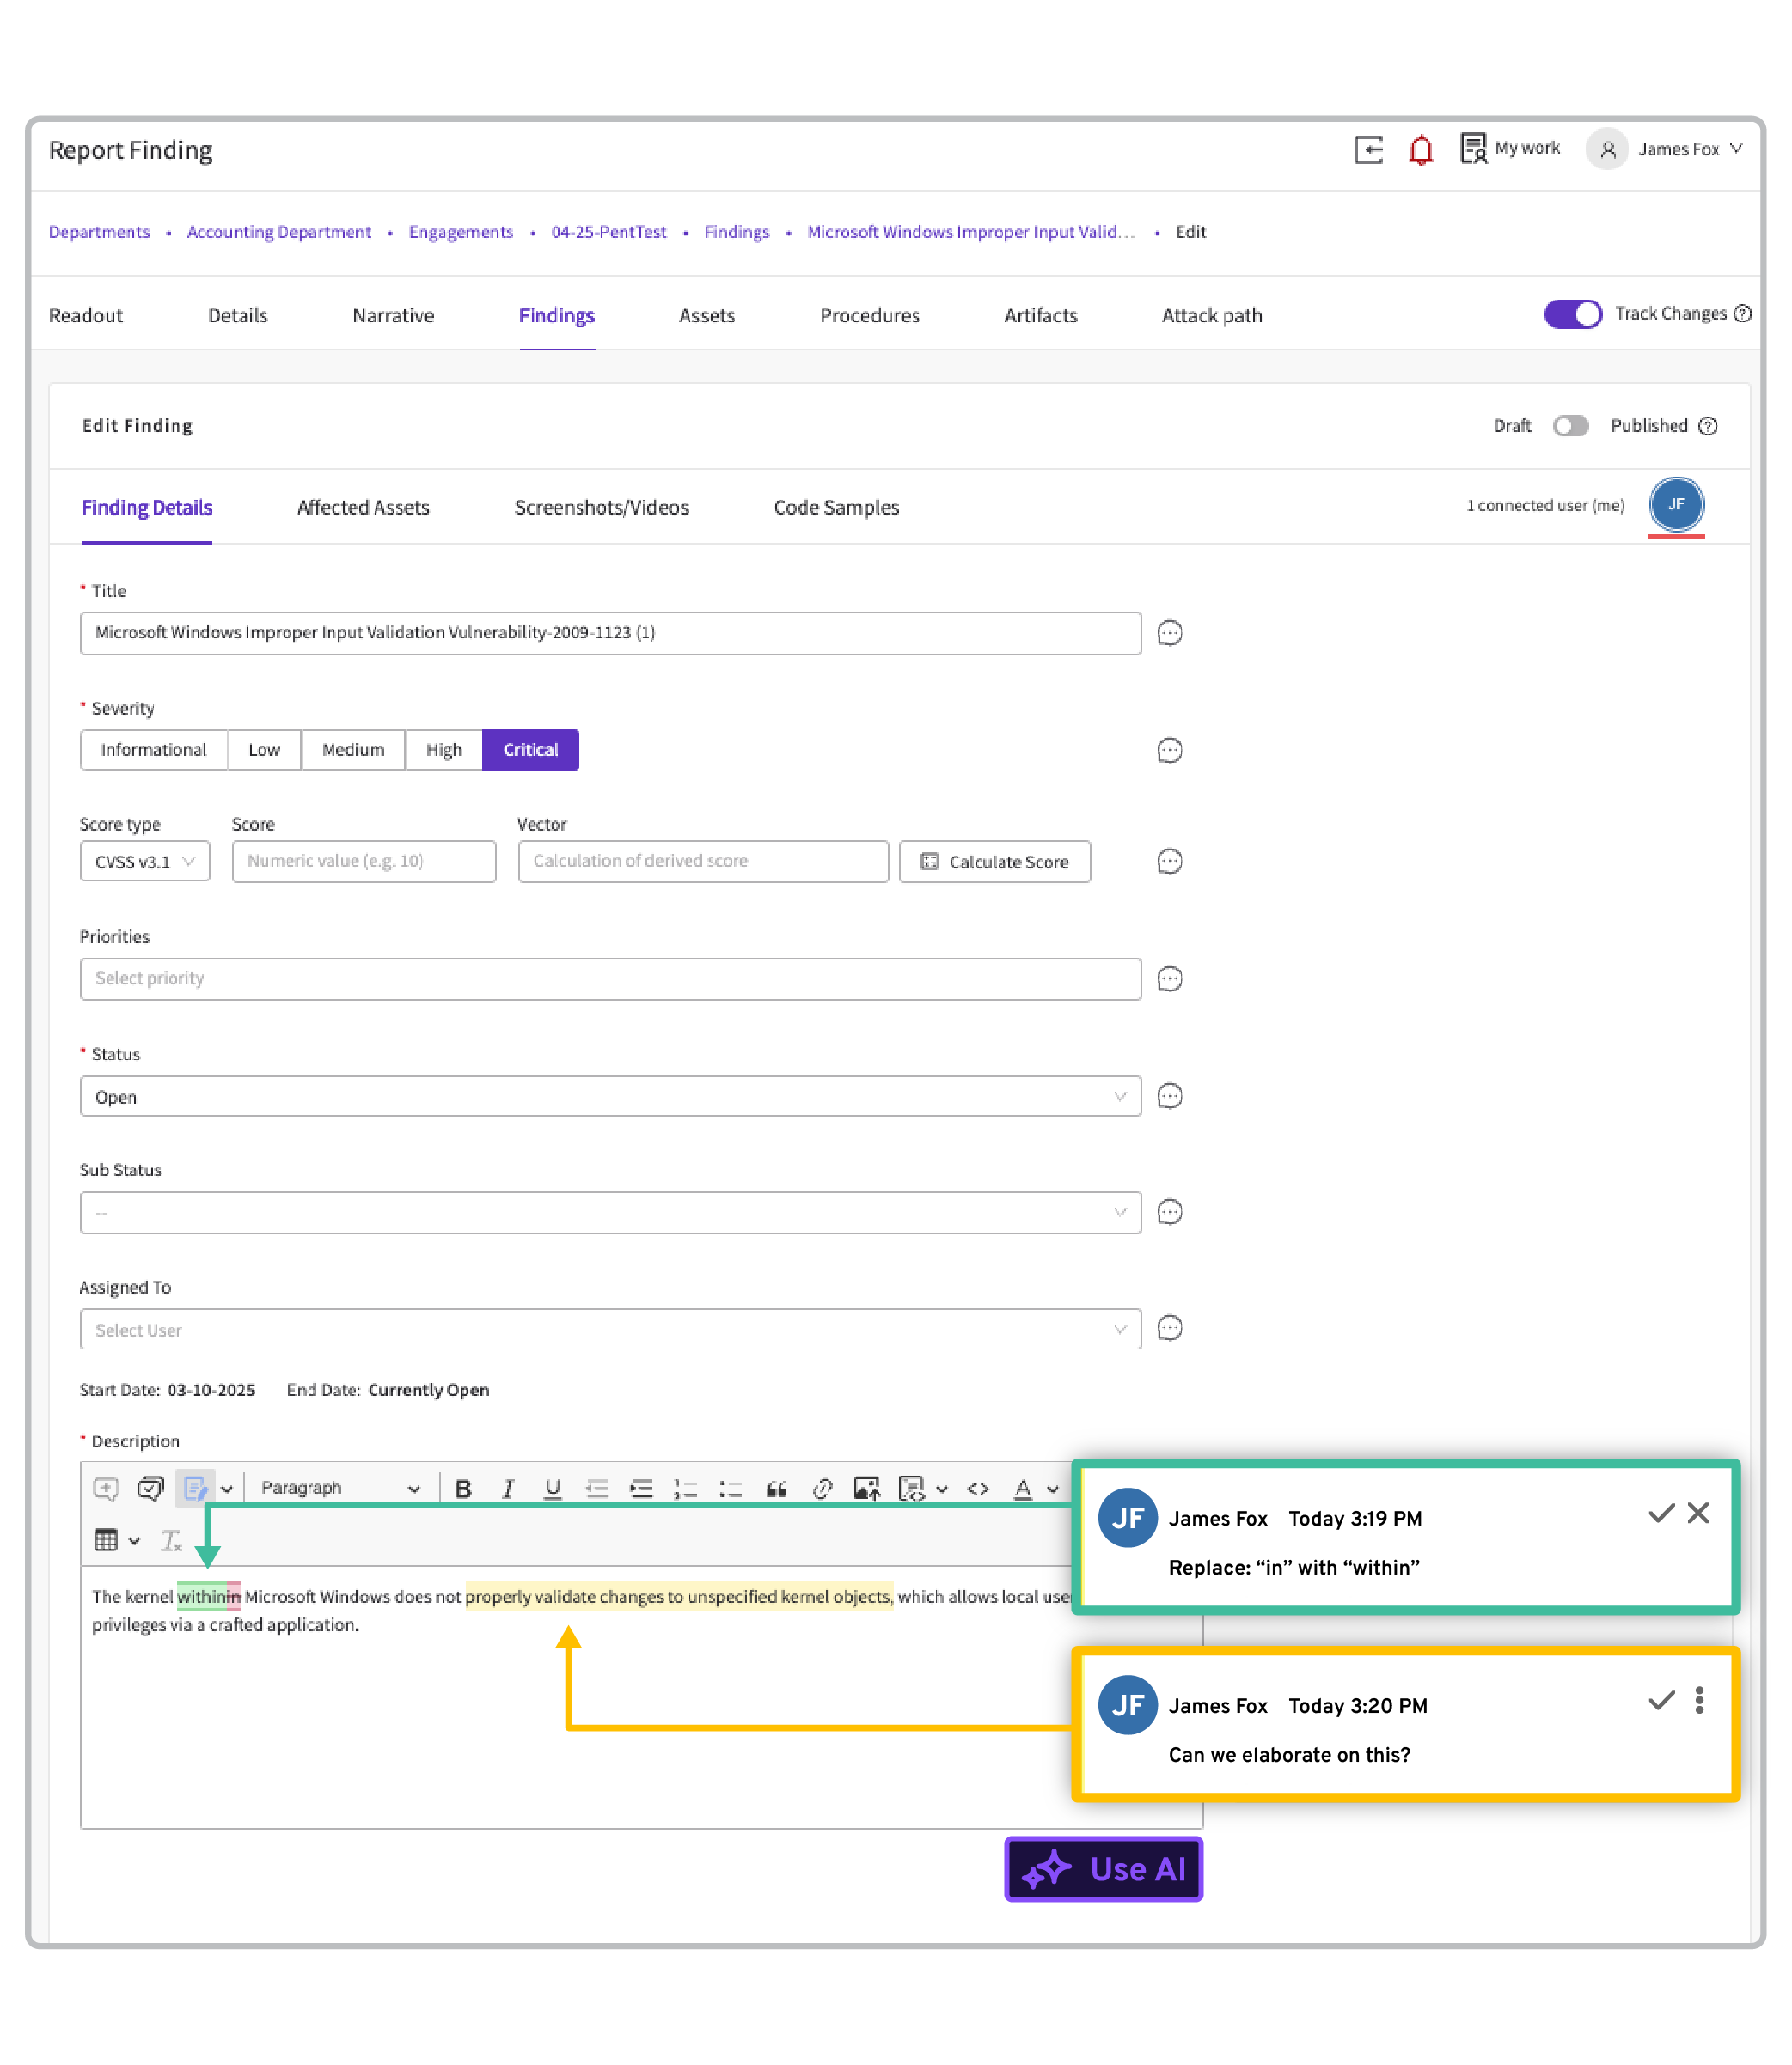1792x2065 pixels.
Task: Open the Engagements breadcrumb link
Action: [461, 232]
